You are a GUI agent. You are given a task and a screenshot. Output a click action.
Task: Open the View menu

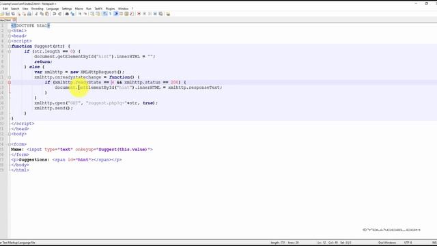coord(25,9)
